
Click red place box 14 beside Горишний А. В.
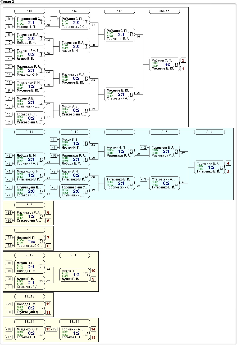pos(93,329)
